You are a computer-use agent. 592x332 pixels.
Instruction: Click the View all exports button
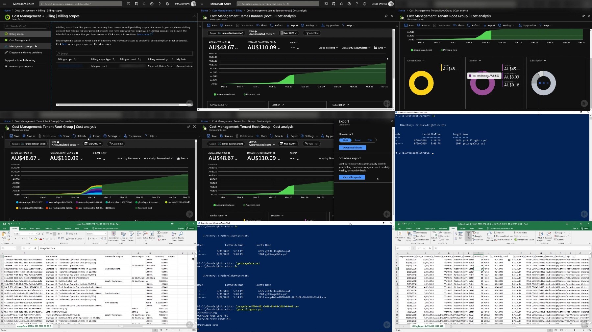[352, 177]
